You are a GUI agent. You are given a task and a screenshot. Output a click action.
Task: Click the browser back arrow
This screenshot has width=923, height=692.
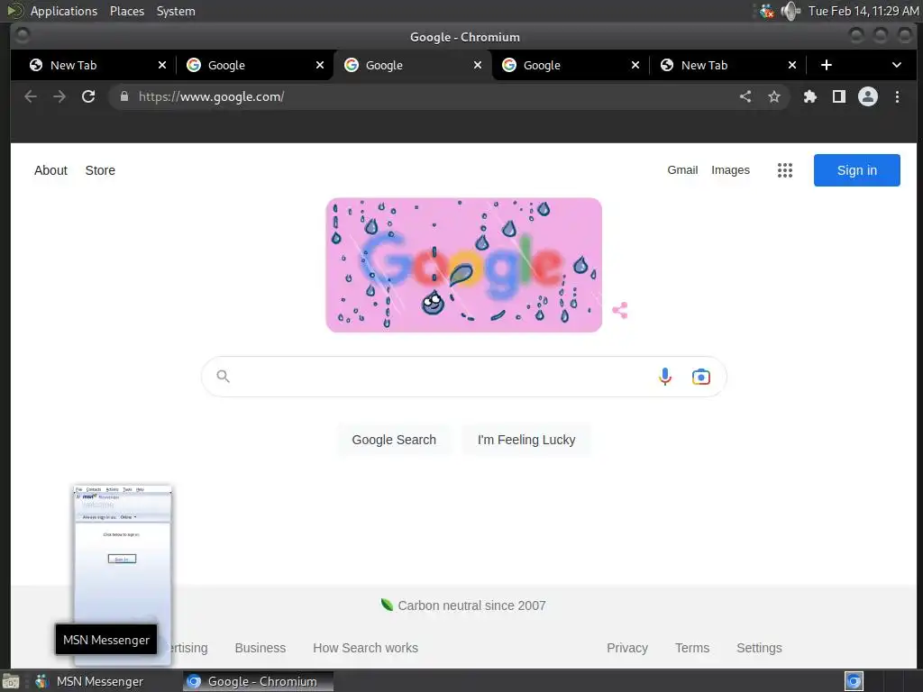coord(31,96)
